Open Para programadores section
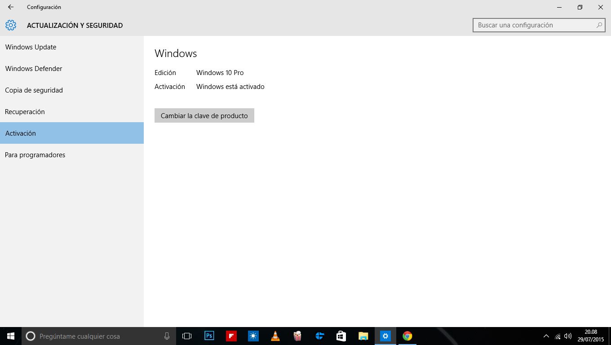Screen dimensions: 611x345 tap(35, 155)
